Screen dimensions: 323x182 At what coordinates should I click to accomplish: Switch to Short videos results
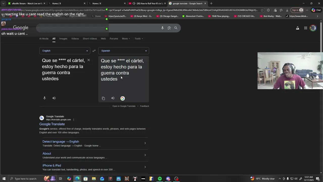coord(90,39)
